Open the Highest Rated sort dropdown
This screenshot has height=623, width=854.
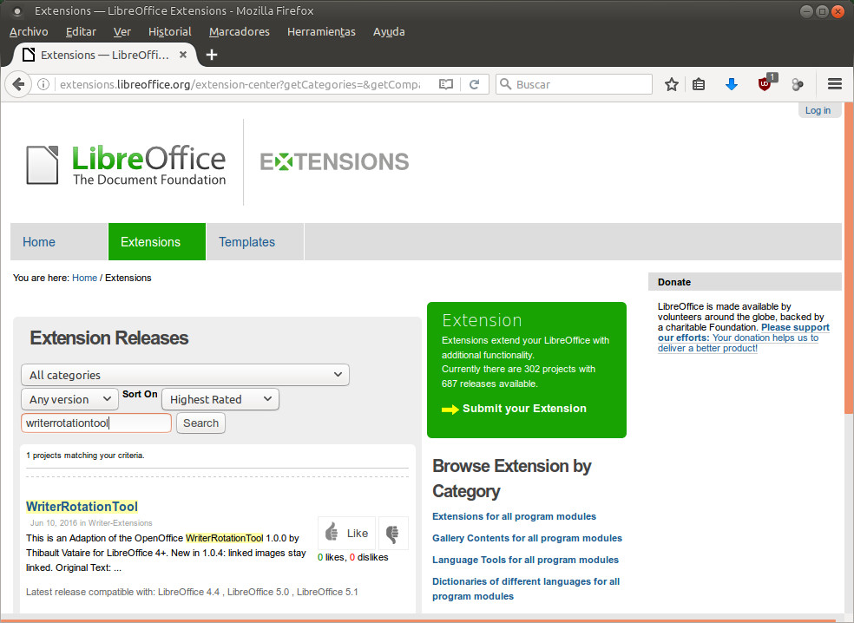point(220,399)
